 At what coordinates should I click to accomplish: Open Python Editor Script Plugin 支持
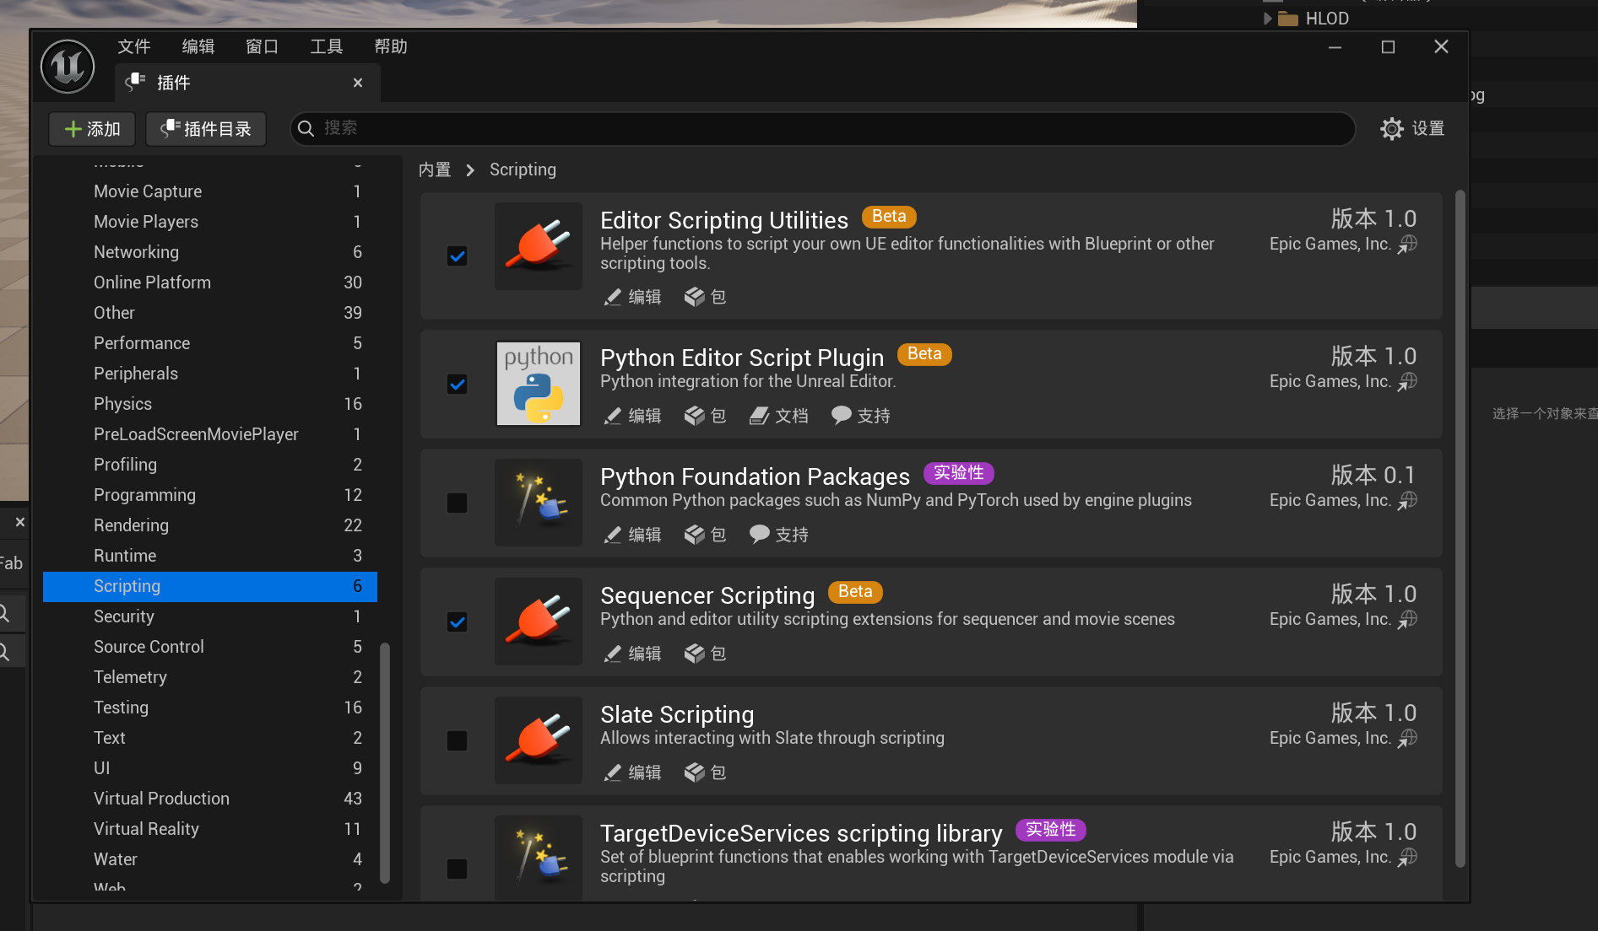pos(861,416)
